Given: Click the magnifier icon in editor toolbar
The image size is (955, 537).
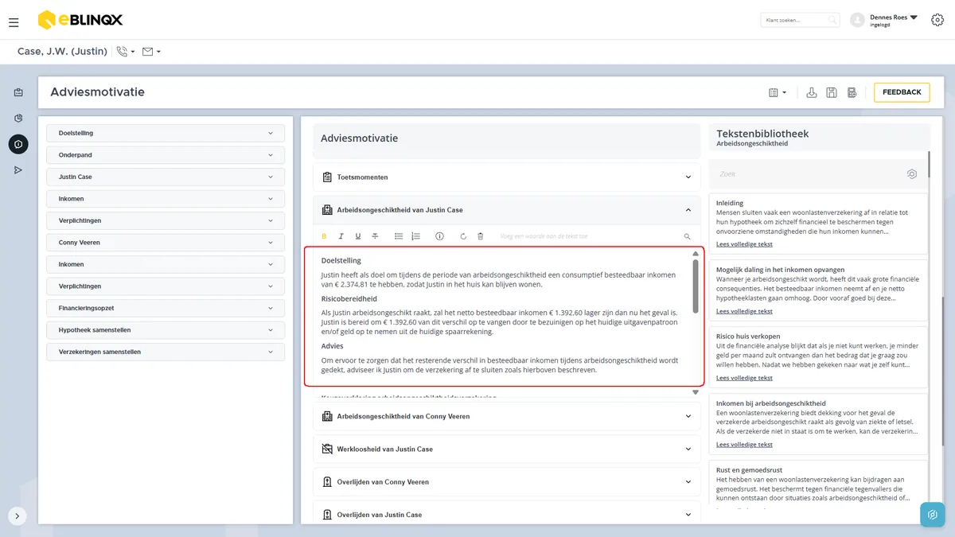Looking at the screenshot, I should pos(688,236).
